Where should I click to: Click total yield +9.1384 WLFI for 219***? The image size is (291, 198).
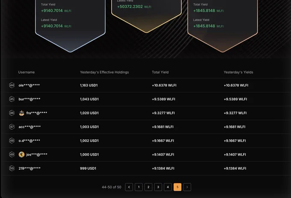[x=163, y=168]
